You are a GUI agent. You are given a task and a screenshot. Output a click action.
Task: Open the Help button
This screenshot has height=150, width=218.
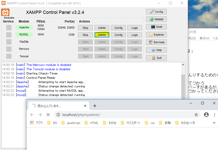156,50
